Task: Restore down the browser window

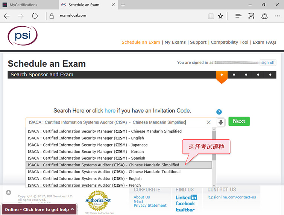Action: (x=264, y=5)
